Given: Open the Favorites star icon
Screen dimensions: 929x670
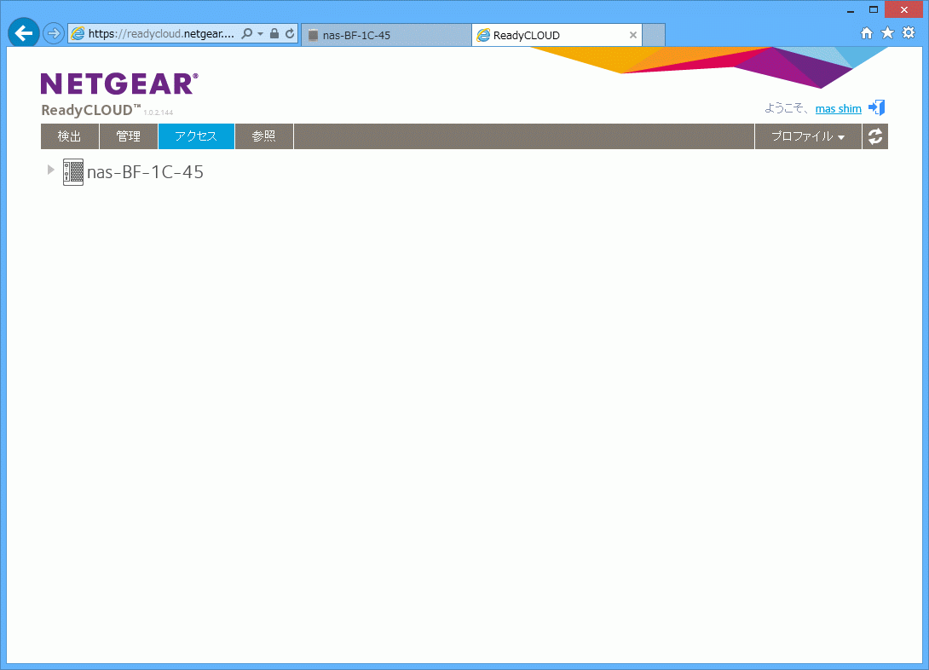Looking at the screenshot, I should click(x=887, y=33).
